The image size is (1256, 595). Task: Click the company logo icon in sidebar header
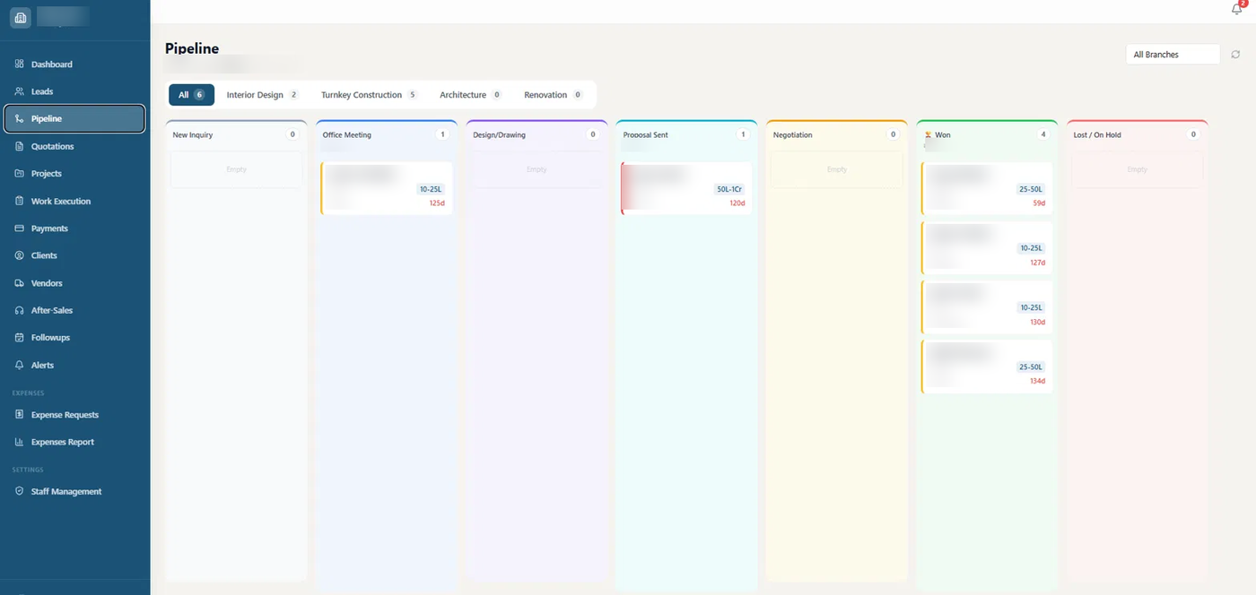pos(21,17)
